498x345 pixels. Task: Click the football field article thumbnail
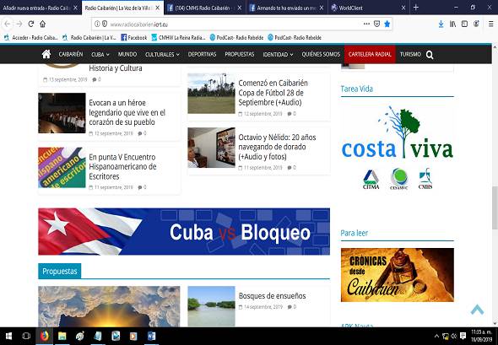click(x=211, y=94)
